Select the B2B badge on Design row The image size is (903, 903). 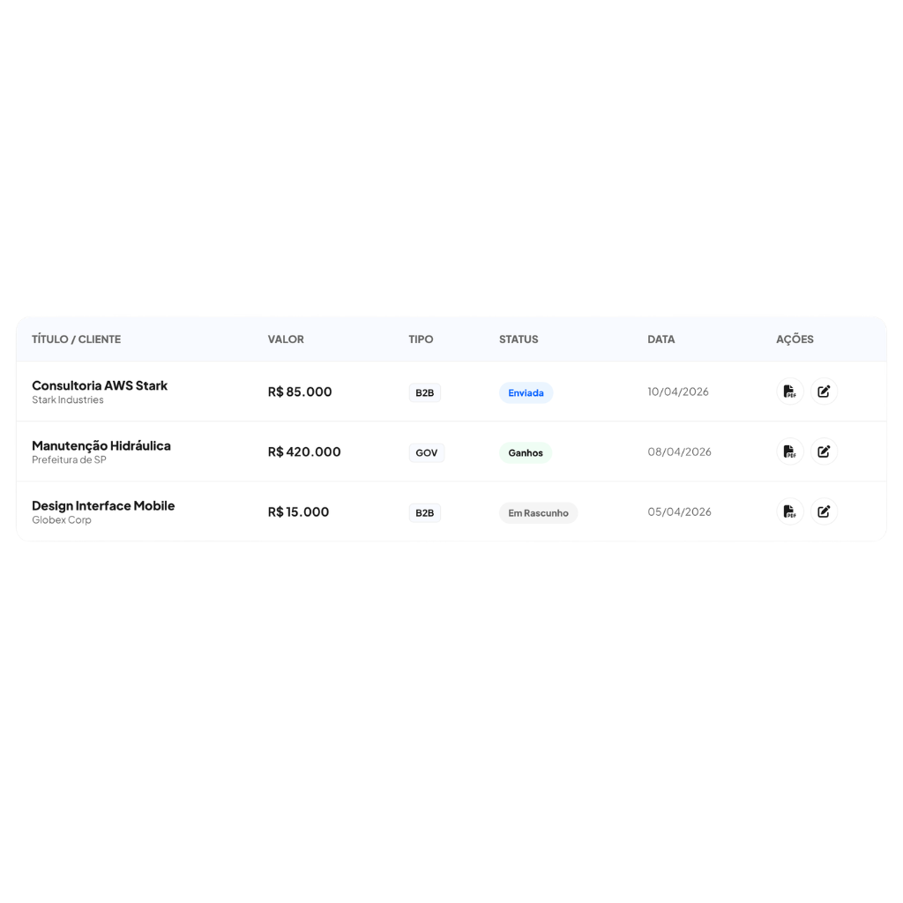pos(424,512)
